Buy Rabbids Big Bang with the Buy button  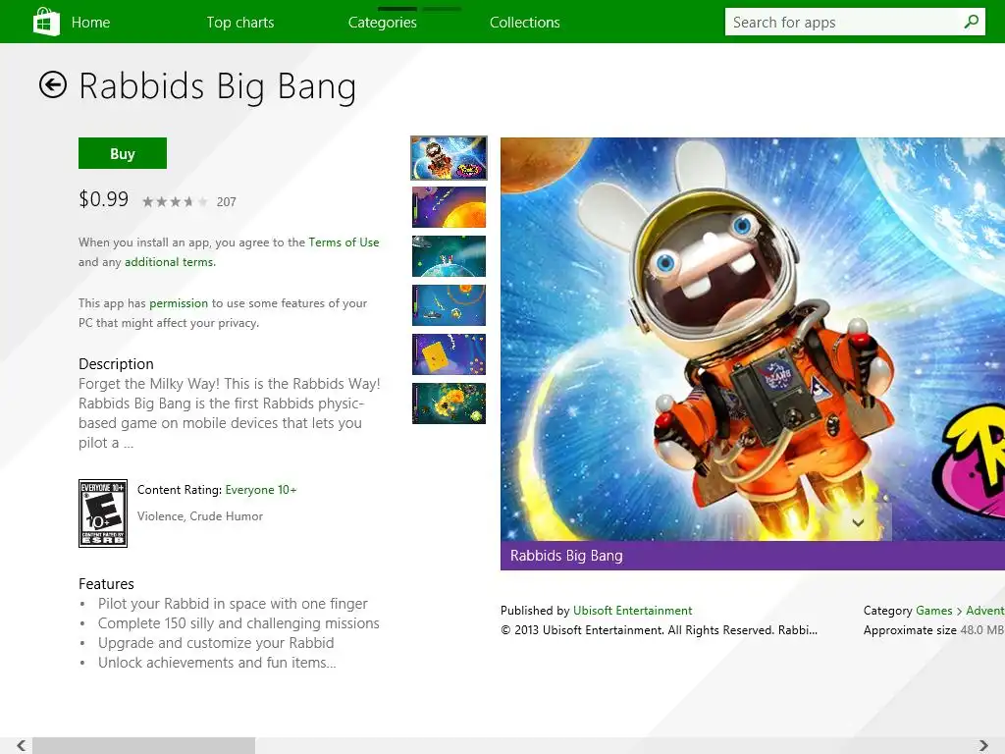123,153
